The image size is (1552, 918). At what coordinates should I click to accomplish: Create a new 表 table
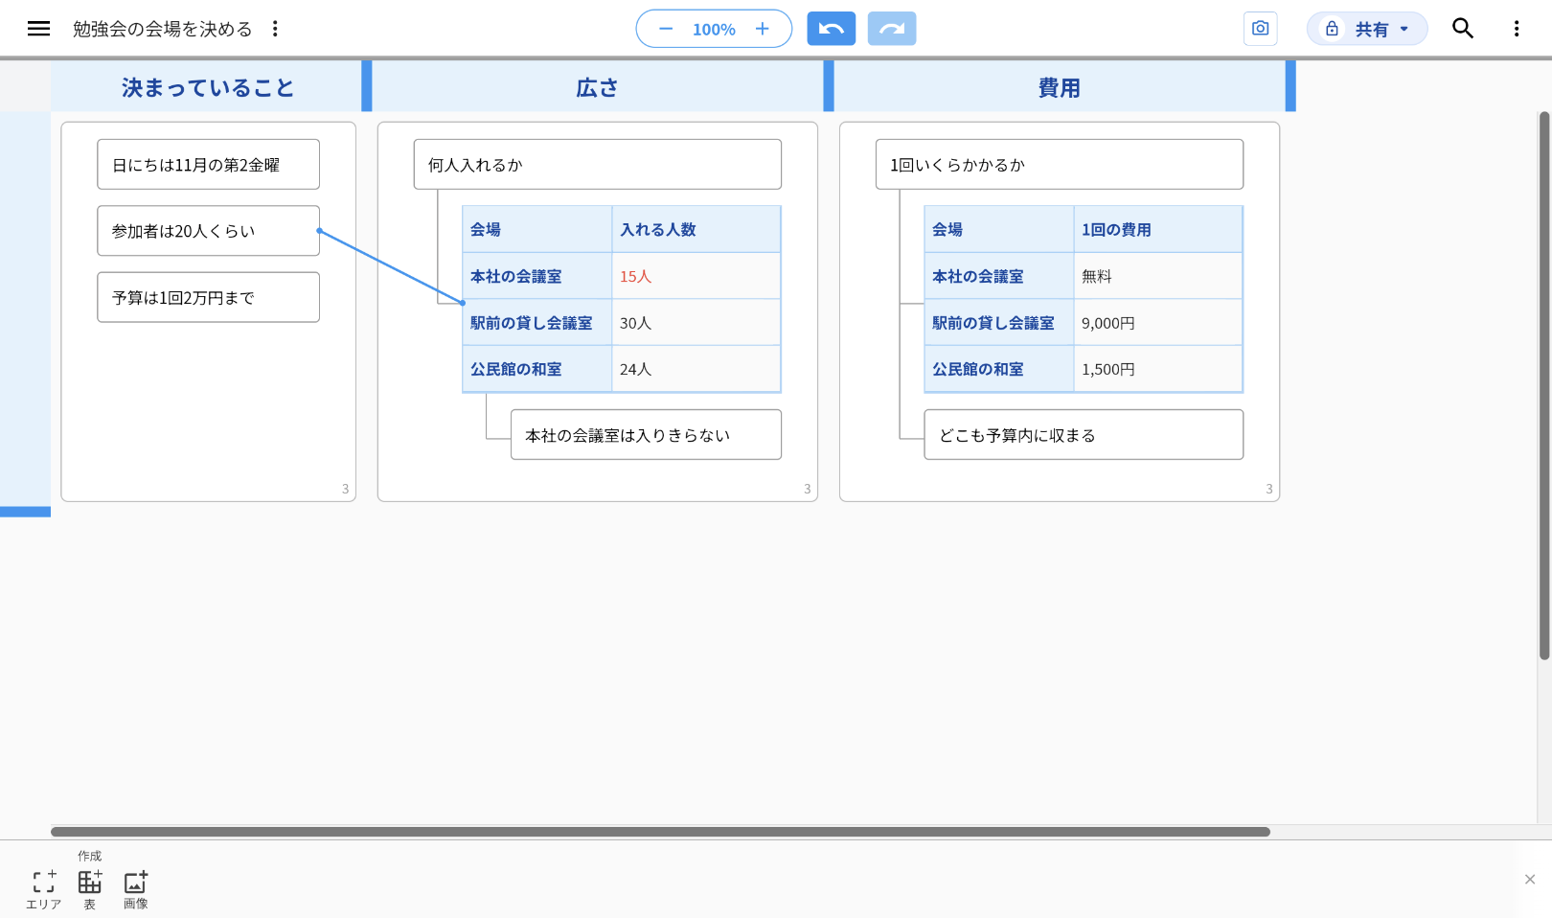pos(90,889)
